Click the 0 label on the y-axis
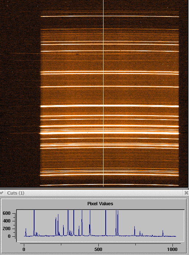Image resolution: width=189 pixels, height=255 pixels. pyautogui.click(x=9, y=236)
